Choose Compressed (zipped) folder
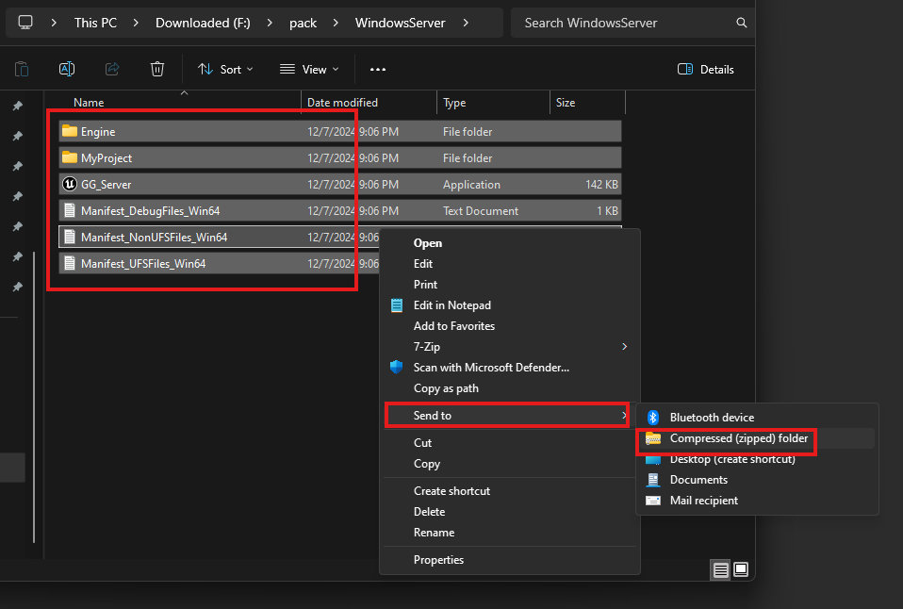Viewport: 903px width, 609px height. coord(738,438)
